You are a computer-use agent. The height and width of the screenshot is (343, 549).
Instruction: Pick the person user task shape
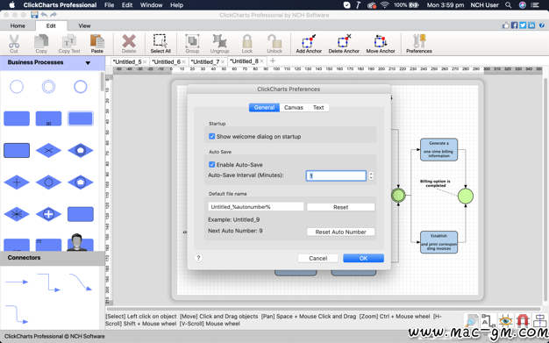[80, 242]
